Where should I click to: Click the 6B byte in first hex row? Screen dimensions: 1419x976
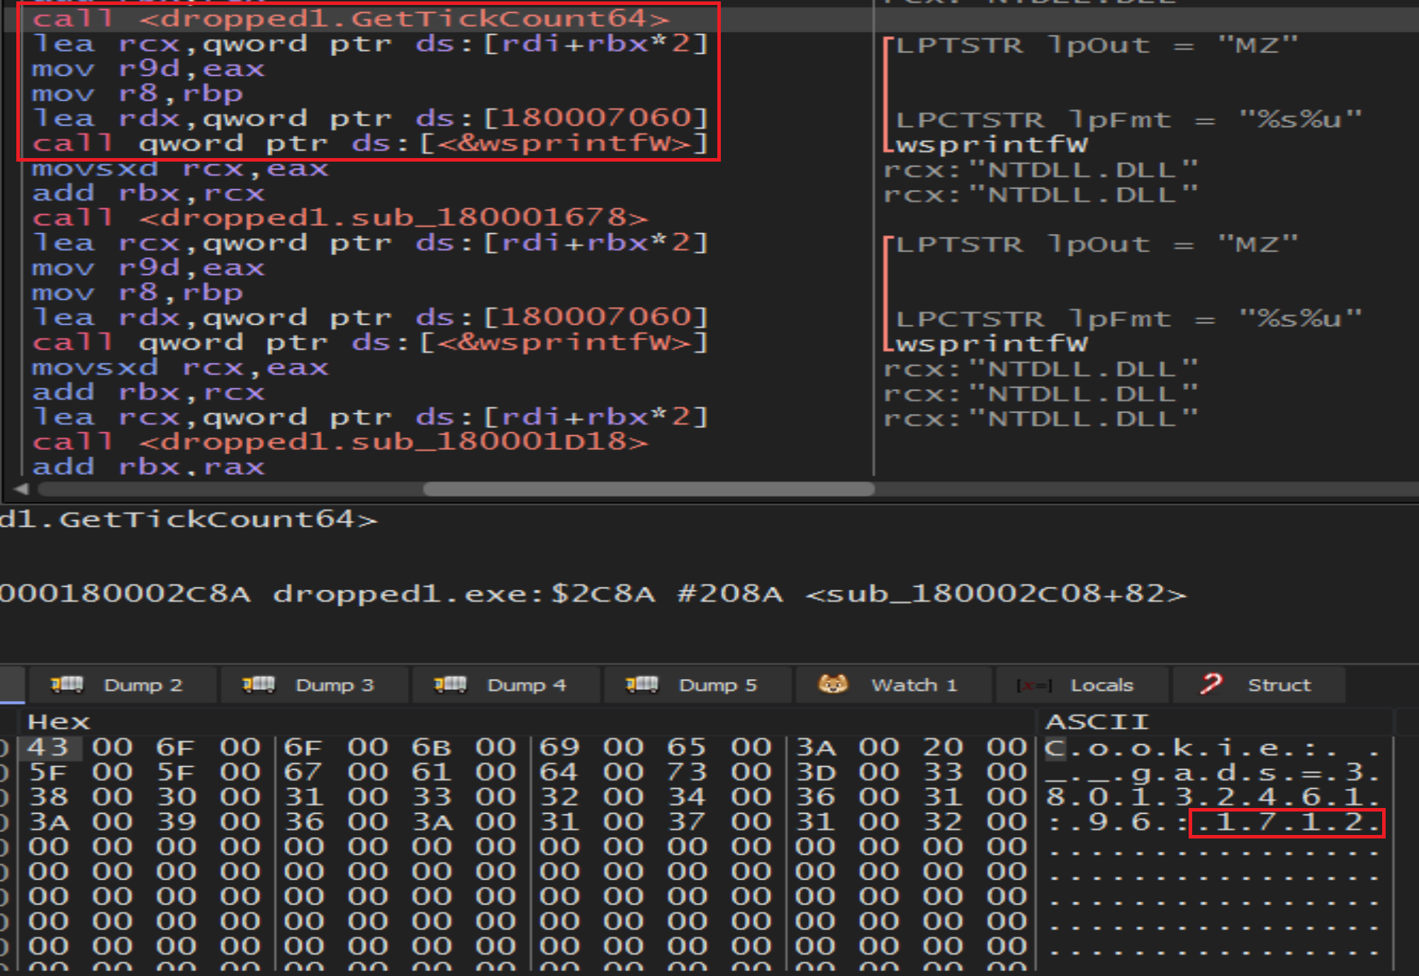[432, 747]
